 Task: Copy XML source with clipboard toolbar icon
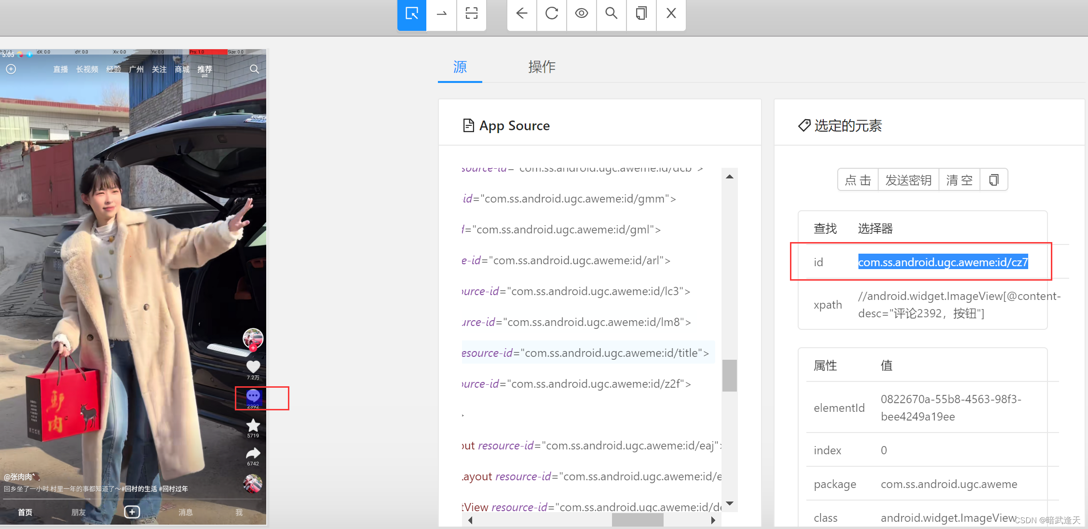coord(641,14)
